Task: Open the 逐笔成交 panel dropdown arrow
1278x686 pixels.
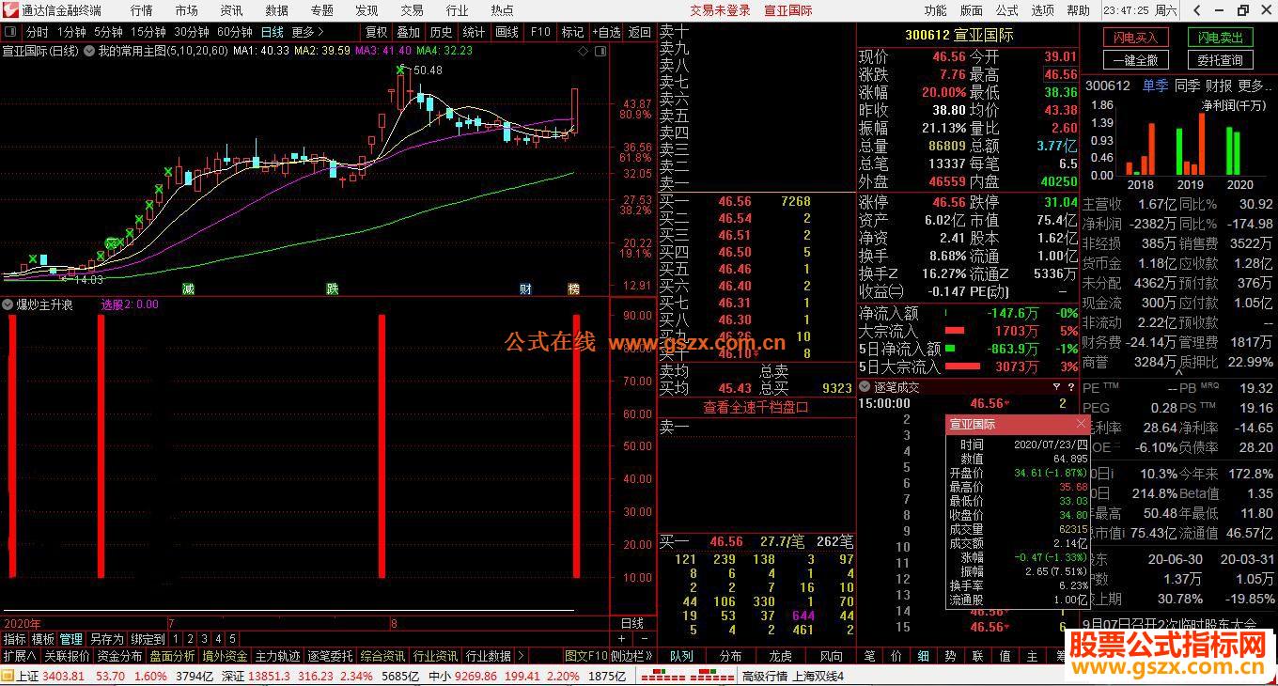Action: [x=865, y=387]
